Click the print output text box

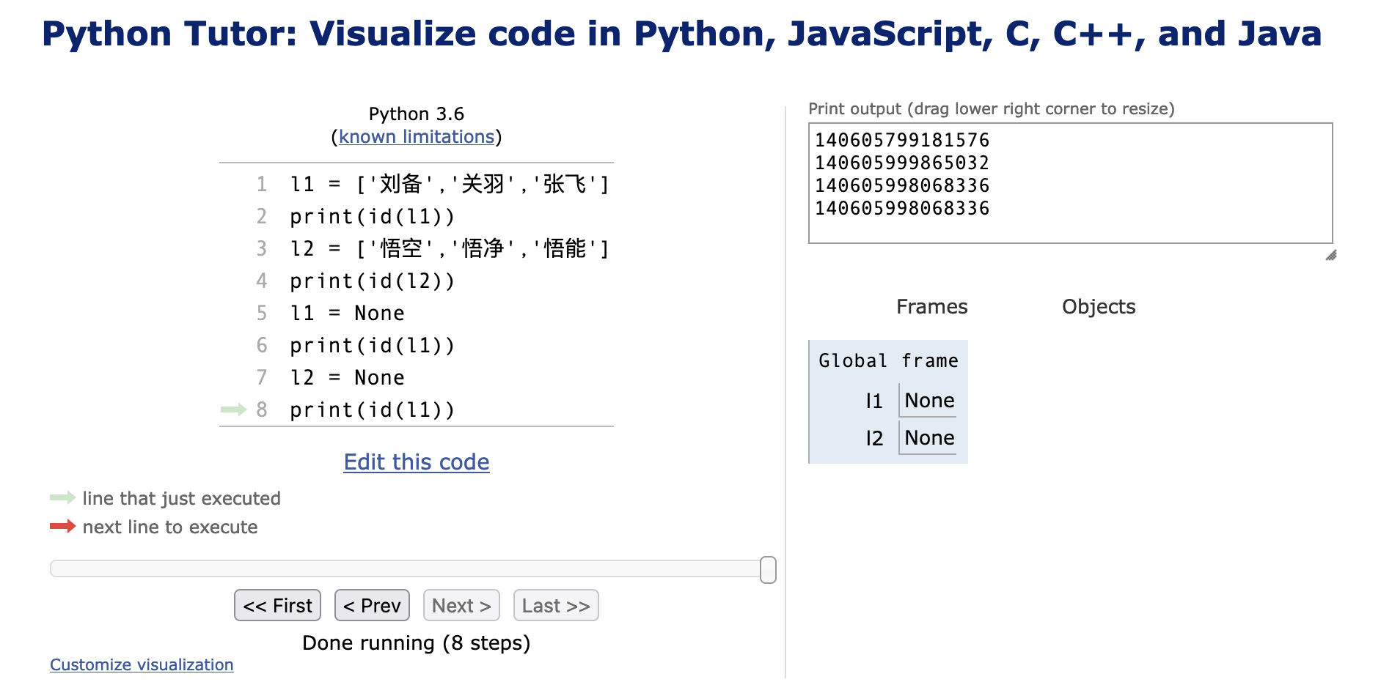pos(1070,183)
